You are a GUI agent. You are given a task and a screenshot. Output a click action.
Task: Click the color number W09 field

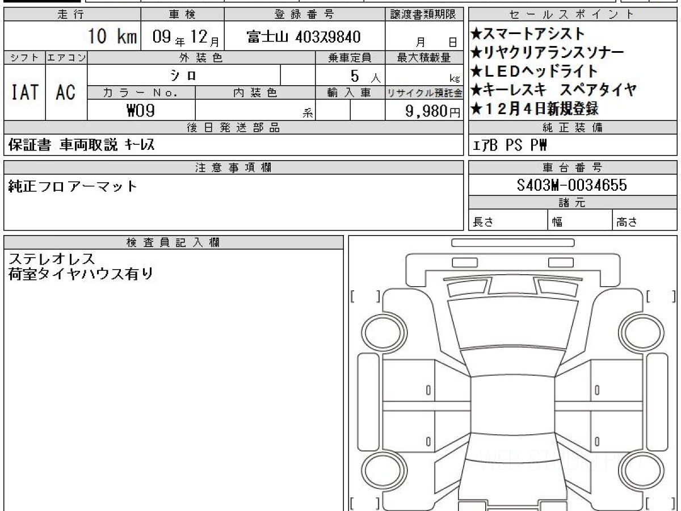tap(141, 111)
